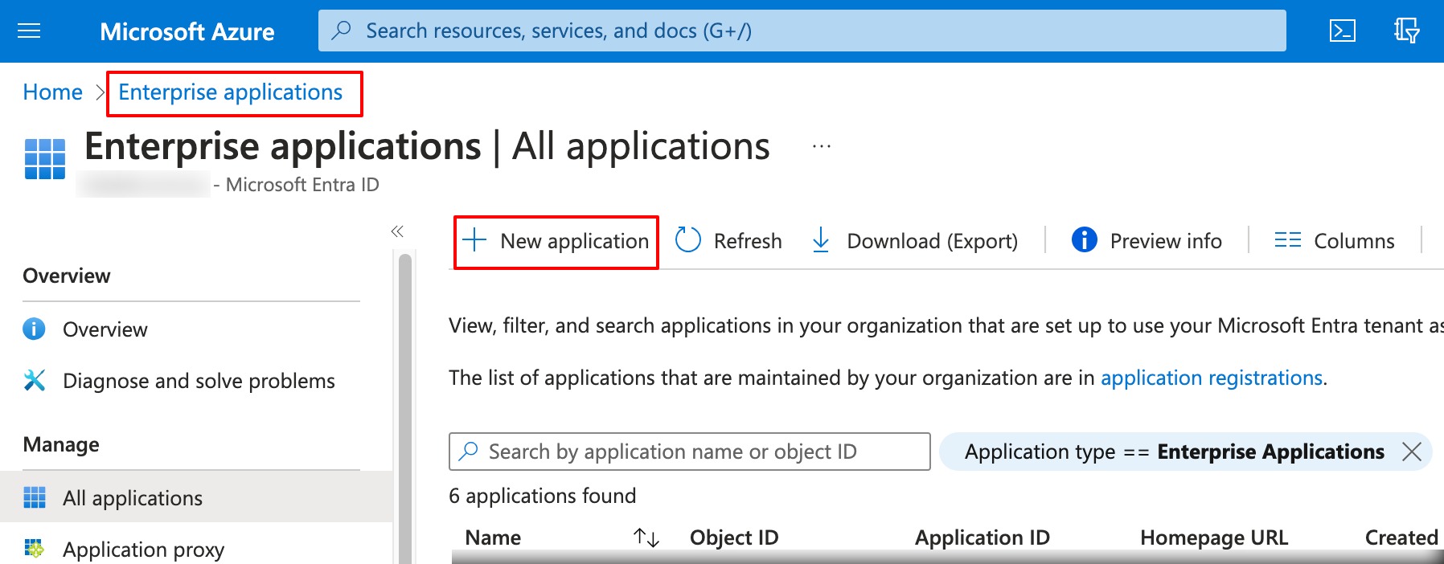Click the Columns icon in the toolbar
The height and width of the screenshot is (564, 1444).
coord(1287,240)
